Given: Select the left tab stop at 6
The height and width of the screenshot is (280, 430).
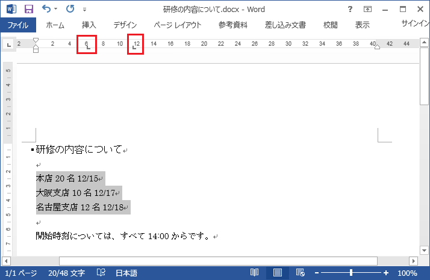Looking at the screenshot, I should [88, 47].
